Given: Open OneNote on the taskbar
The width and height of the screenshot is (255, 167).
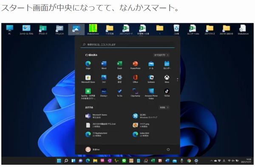Looking at the screenshot, I should [110, 161].
